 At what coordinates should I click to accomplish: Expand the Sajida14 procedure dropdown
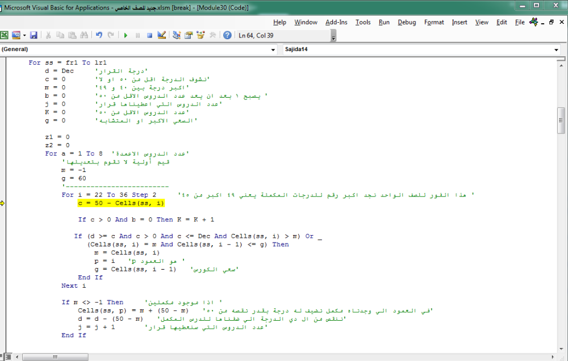[x=556, y=50]
